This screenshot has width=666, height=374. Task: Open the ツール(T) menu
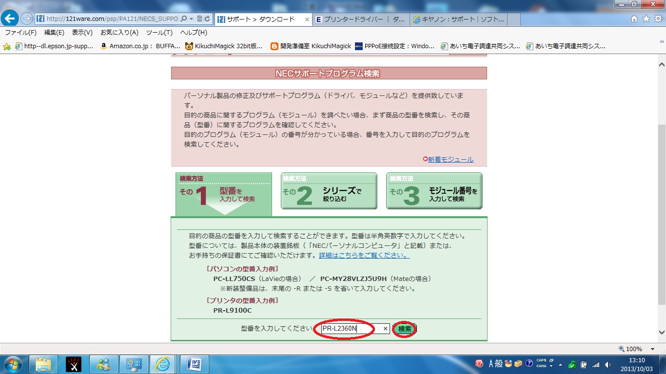(159, 33)
